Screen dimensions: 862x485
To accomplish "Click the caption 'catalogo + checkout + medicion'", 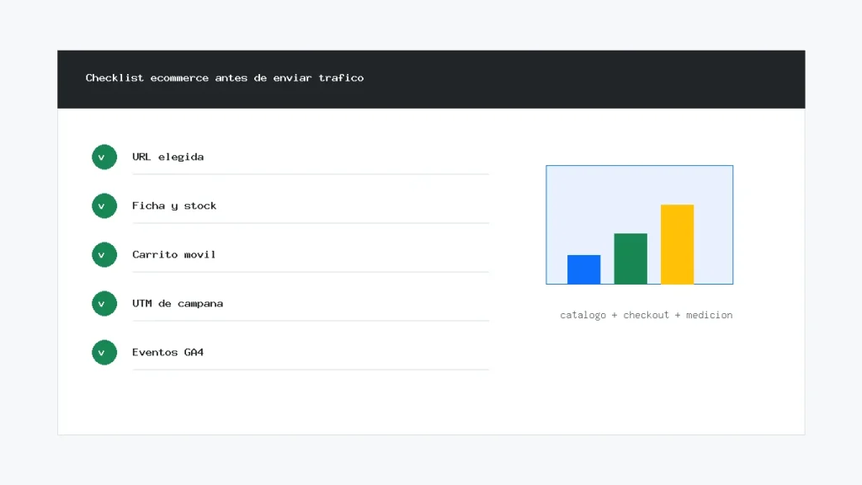I will coord(646,315).
